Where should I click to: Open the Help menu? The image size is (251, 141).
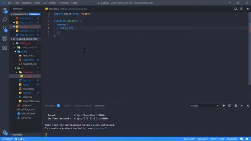pos(74,3)
